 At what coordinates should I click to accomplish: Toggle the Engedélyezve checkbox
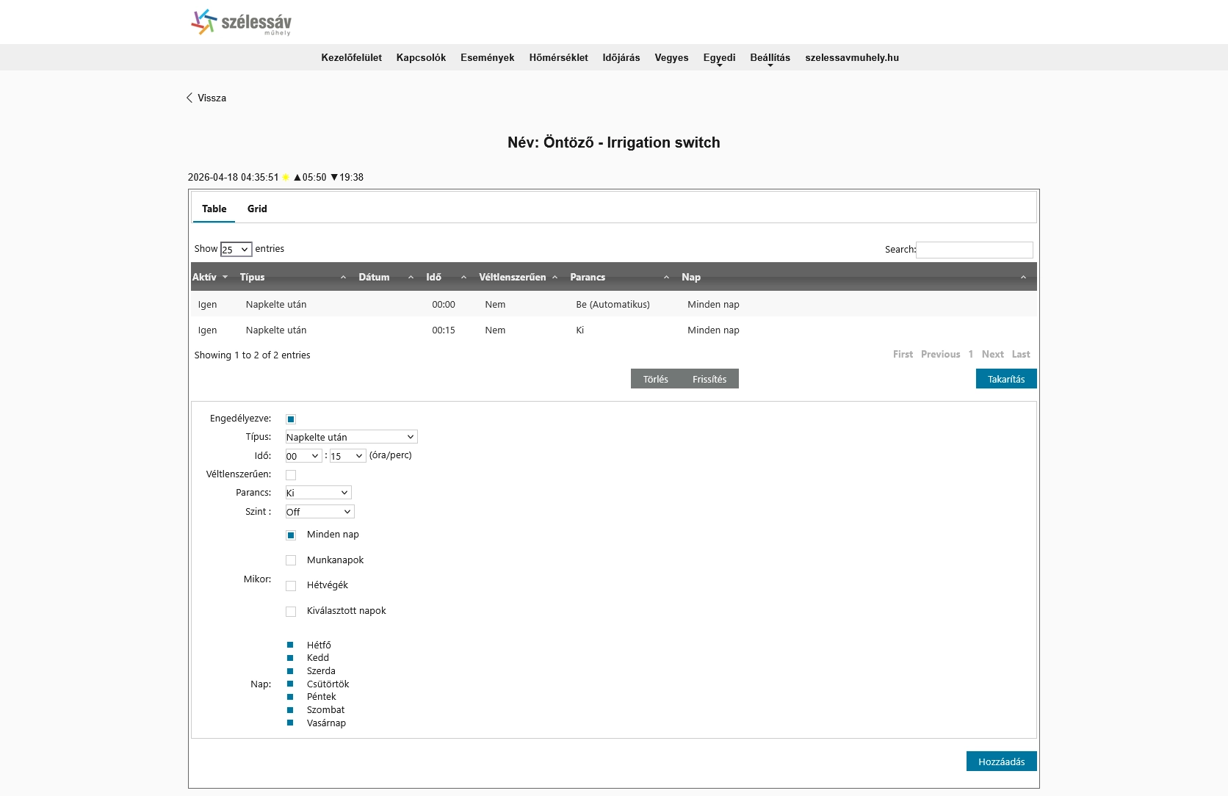[x=291, y=419]
